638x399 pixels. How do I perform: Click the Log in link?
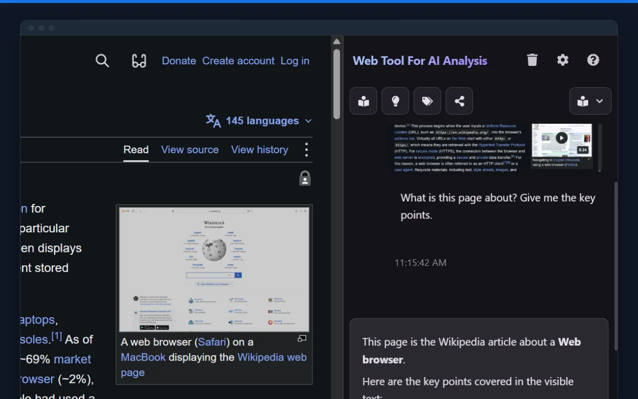point(295,61)
